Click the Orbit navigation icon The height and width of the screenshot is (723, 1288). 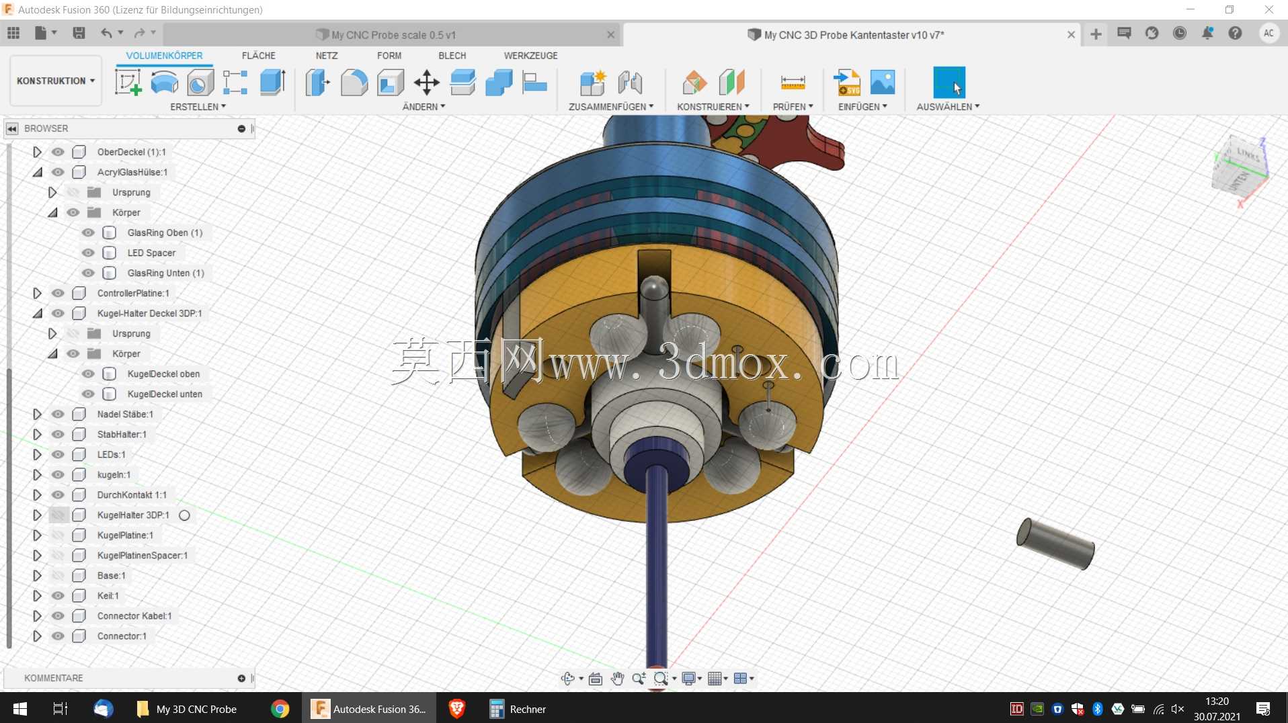[567, 679]
